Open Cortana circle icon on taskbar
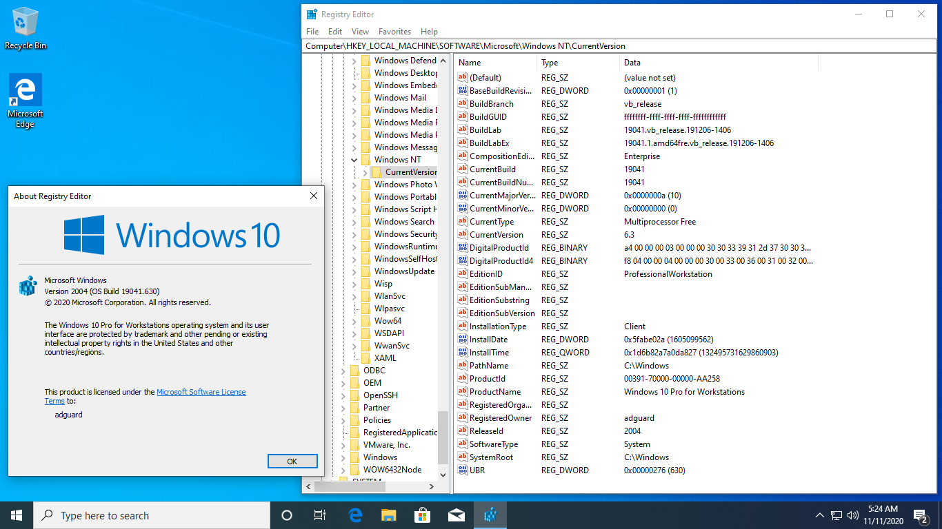 click(x=287, y=515)
